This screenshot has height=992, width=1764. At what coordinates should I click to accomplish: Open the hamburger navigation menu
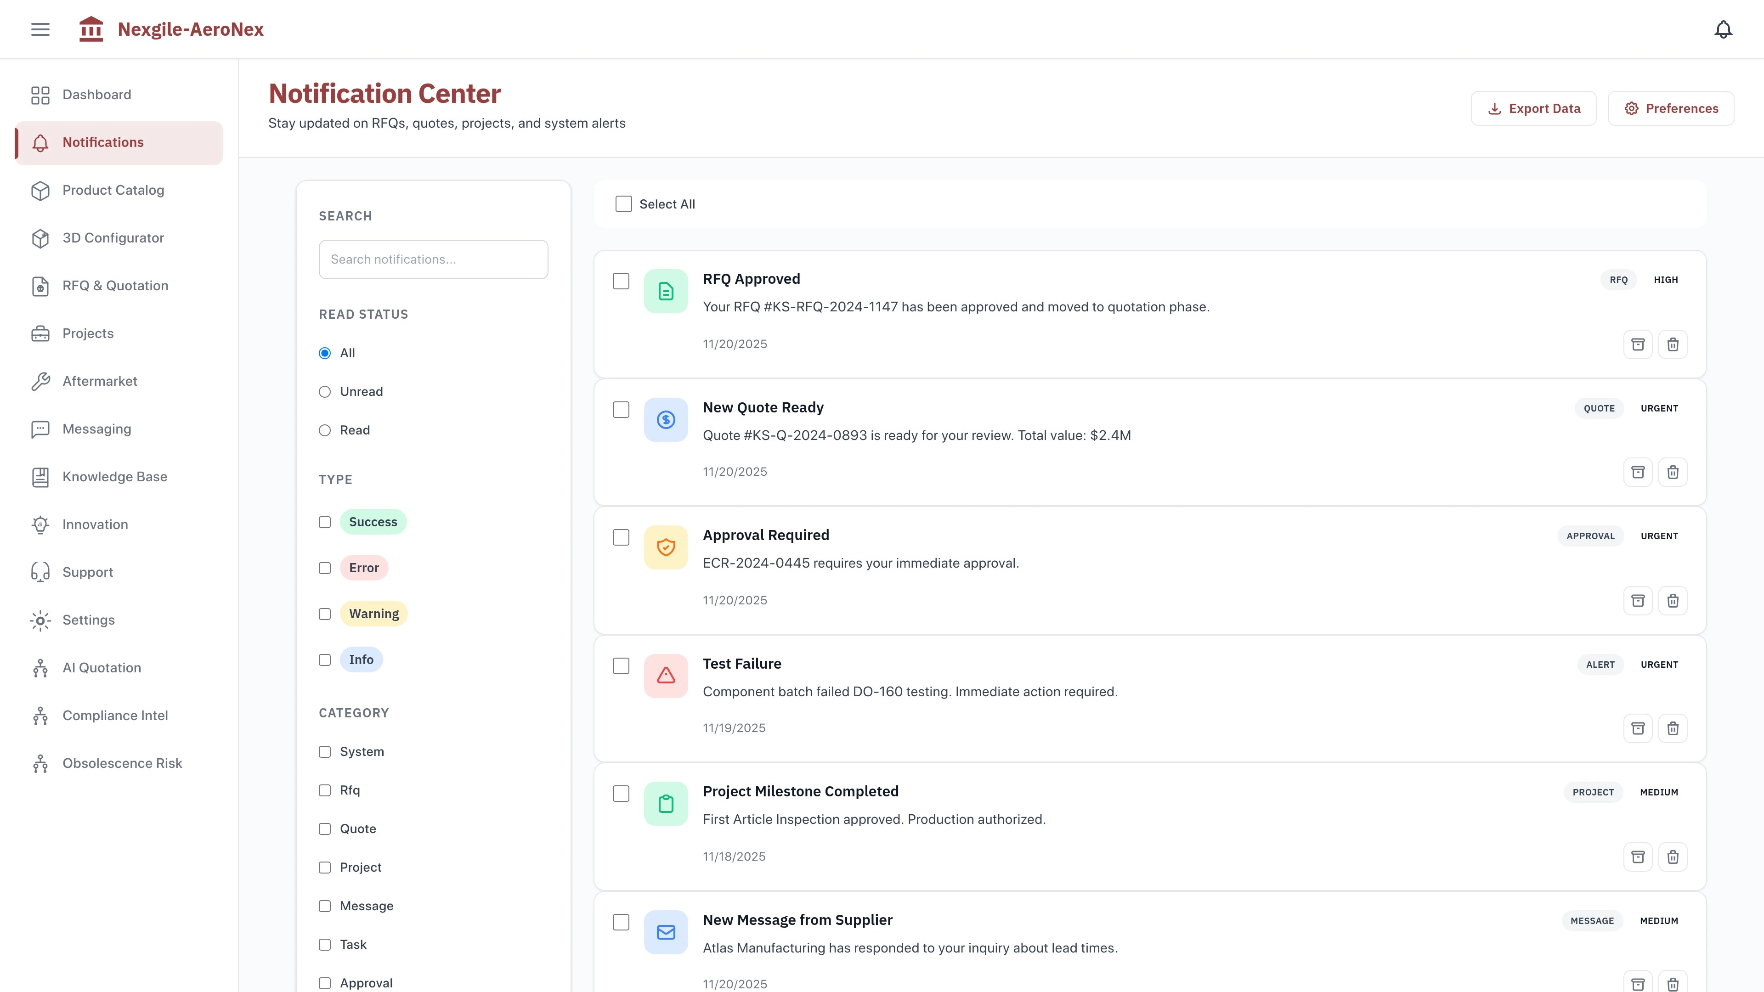click(40, 29)
